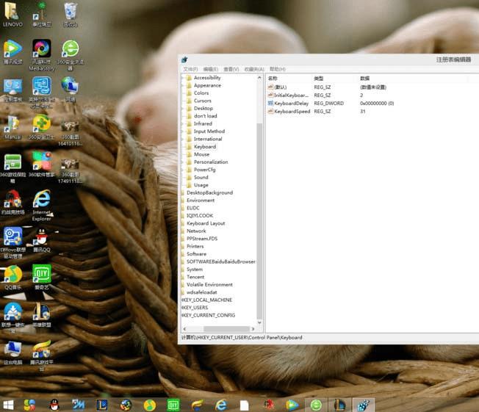Viewport: 479px width, 412px height.
Task: Select the Keyboard Layout key
Action: coord(206,223)
